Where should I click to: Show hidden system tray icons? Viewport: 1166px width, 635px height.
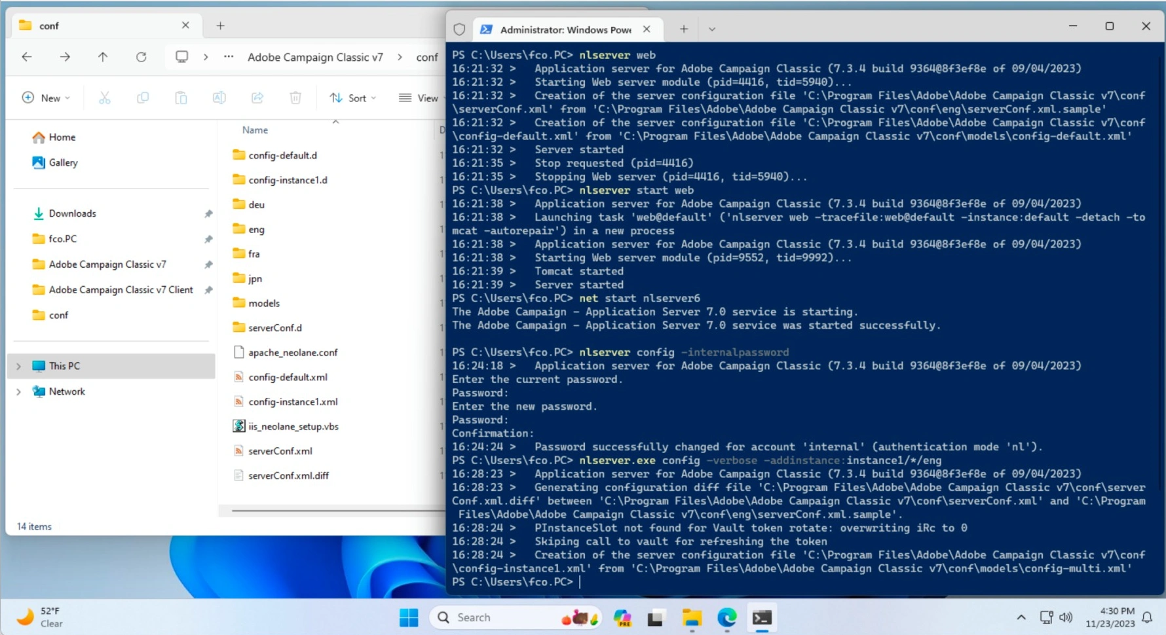(1021, 617)
